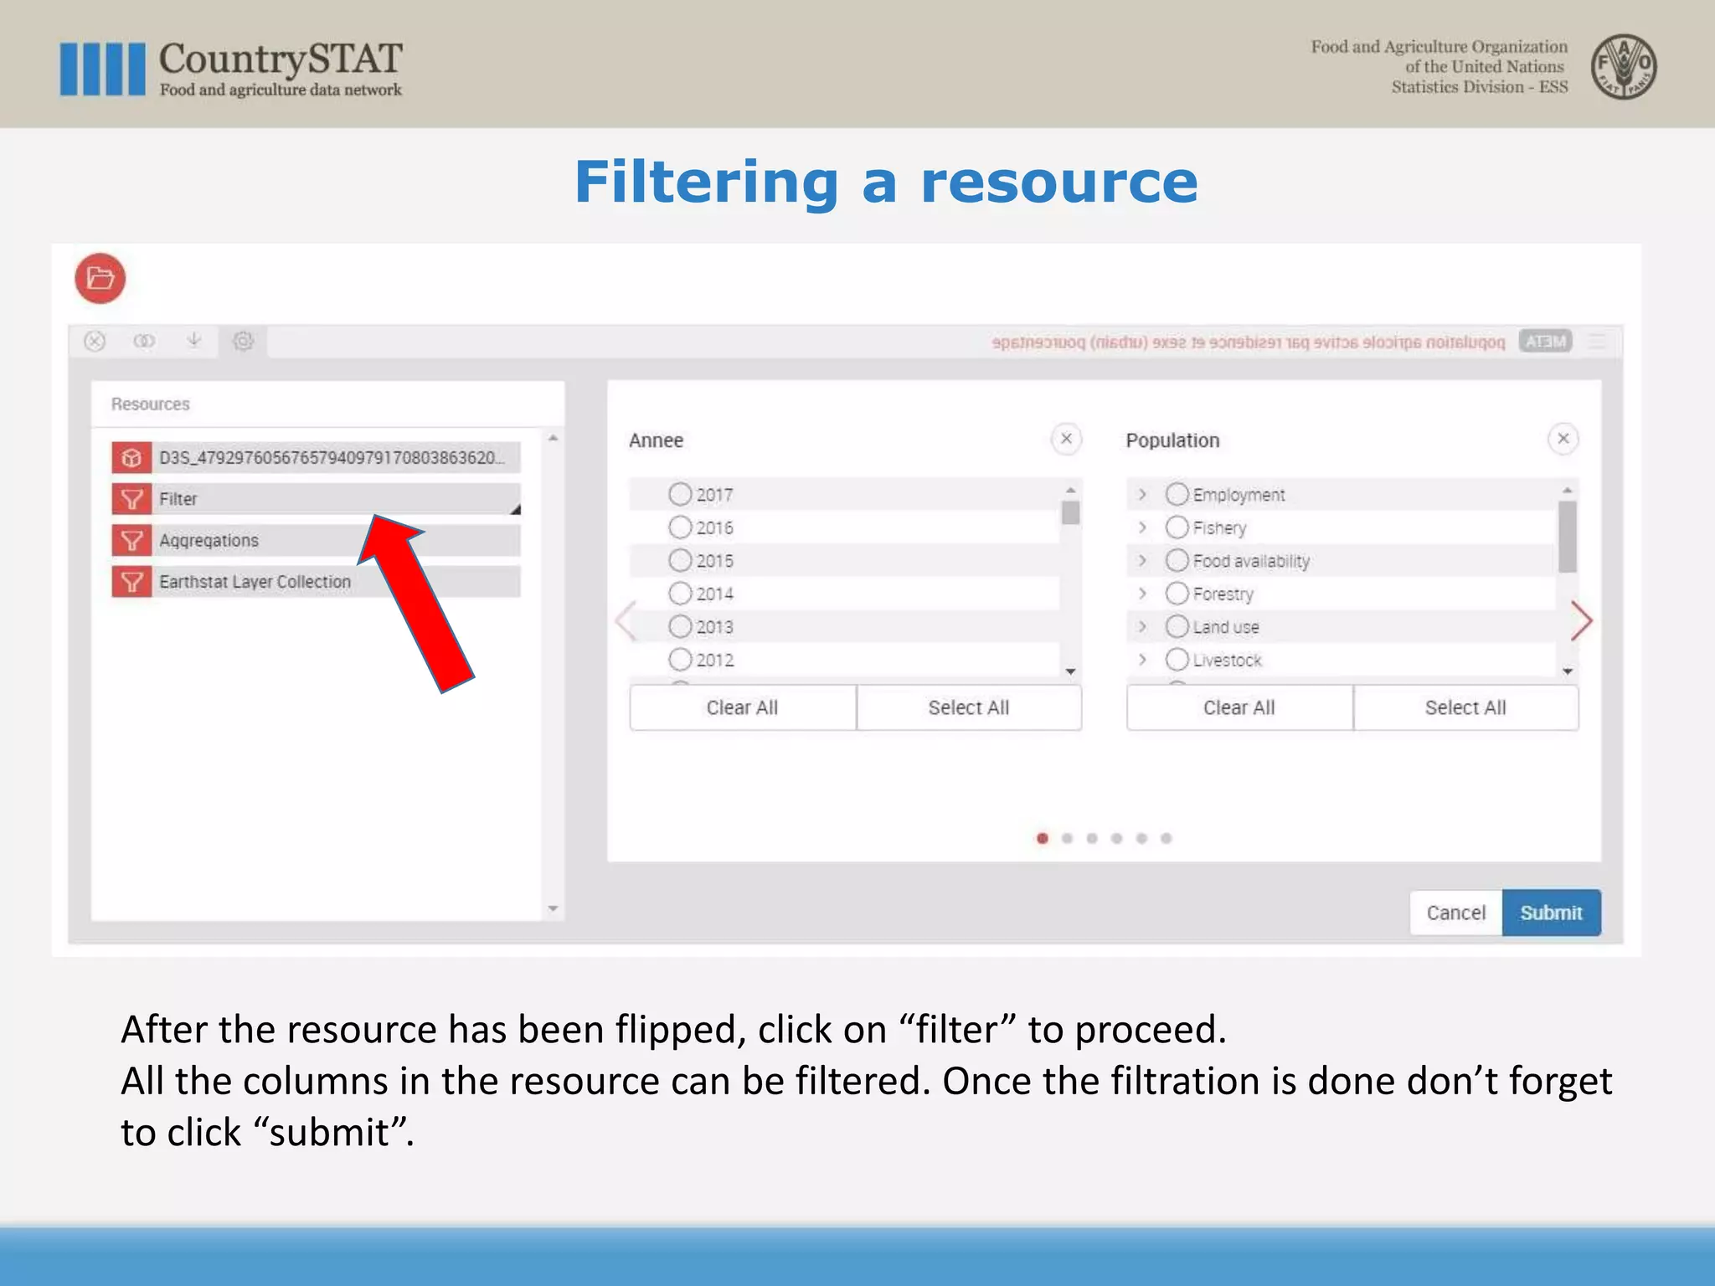Viewport: 1715px width, 1286px height.
Task: Close the Population filter panel
Action: point(1563,439)
